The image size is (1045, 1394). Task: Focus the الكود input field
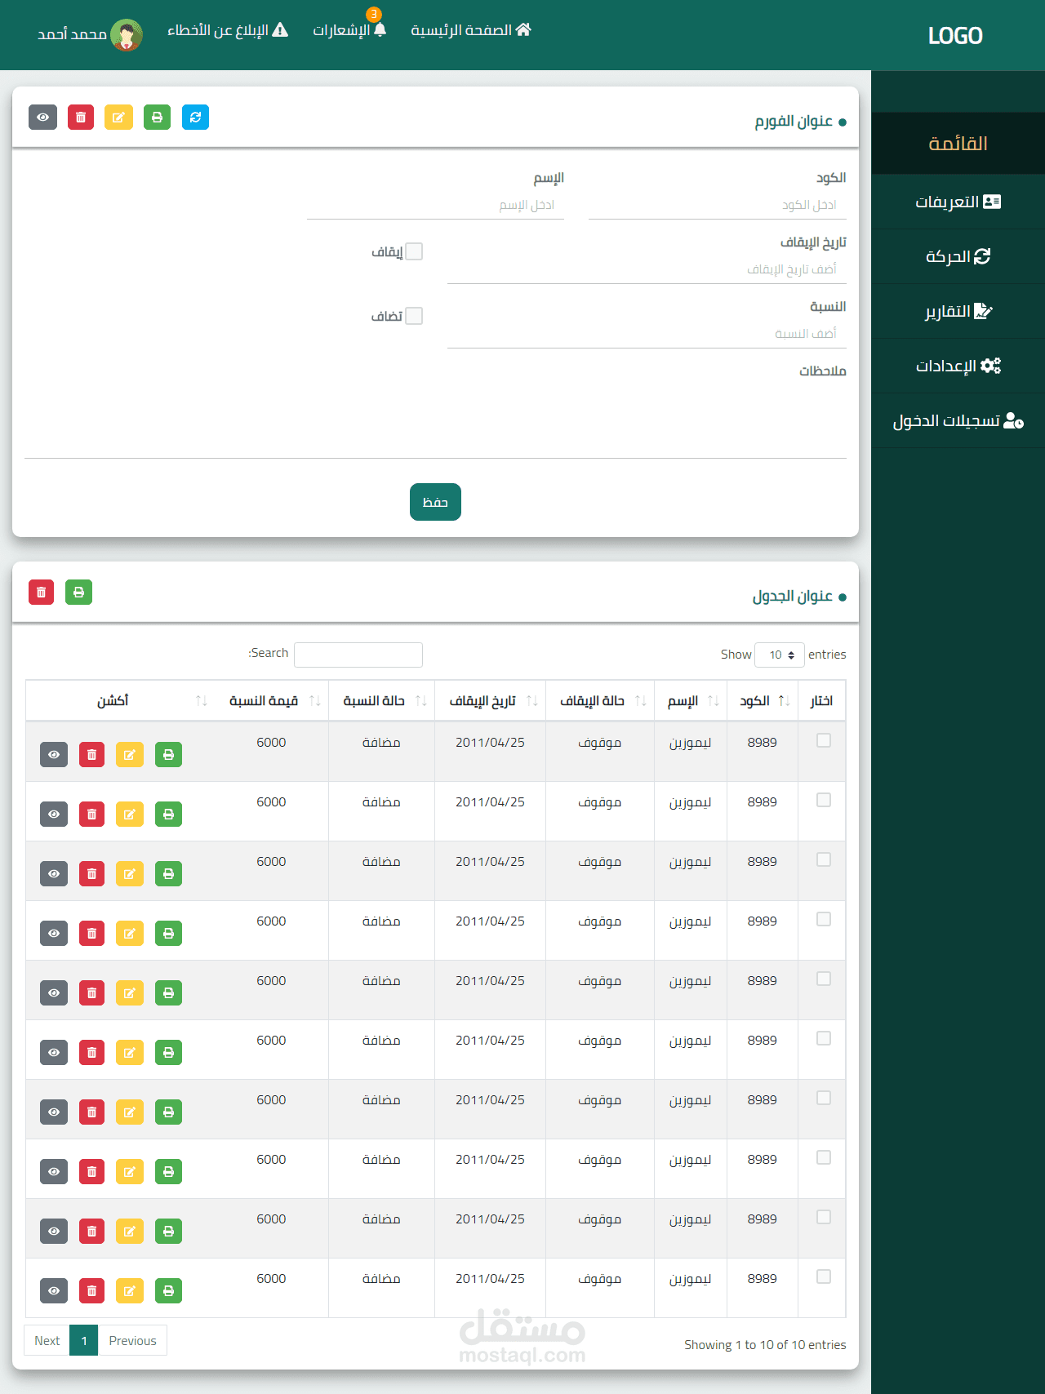coord(717,205)
